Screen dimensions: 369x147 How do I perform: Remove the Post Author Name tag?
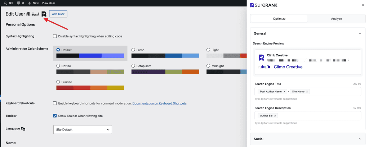[284, 92]
